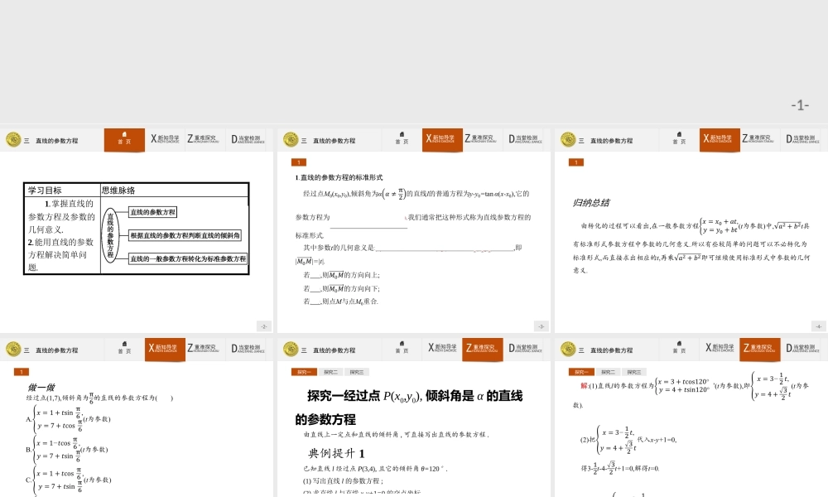Click the page number -3- marker
The width and height of the screenshot is (828, 497).
click(540, 326)
